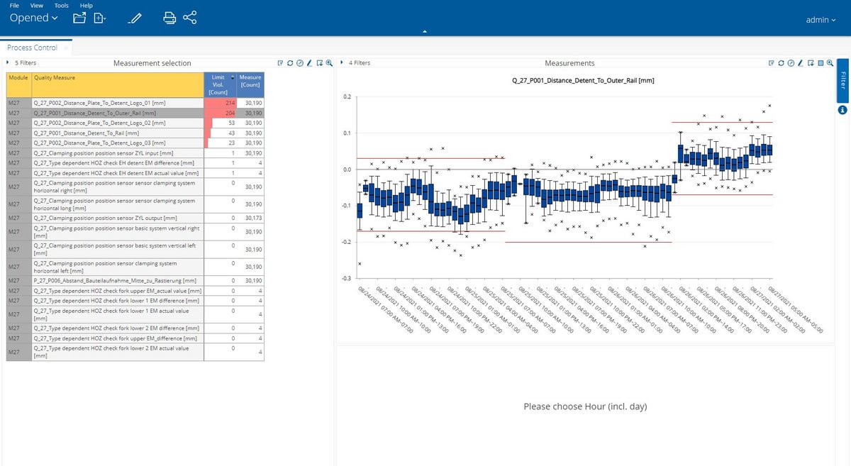Zoom Measurement selection panel with magnifier icon
Image resolution: width=851 pixels, height=466 pixels.
[329, 63]
